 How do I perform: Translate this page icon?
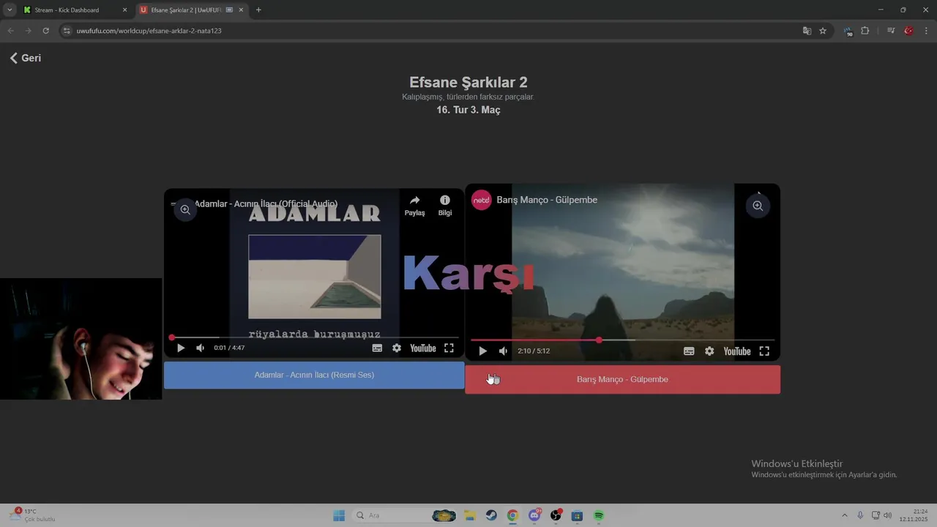click(807, 31)
